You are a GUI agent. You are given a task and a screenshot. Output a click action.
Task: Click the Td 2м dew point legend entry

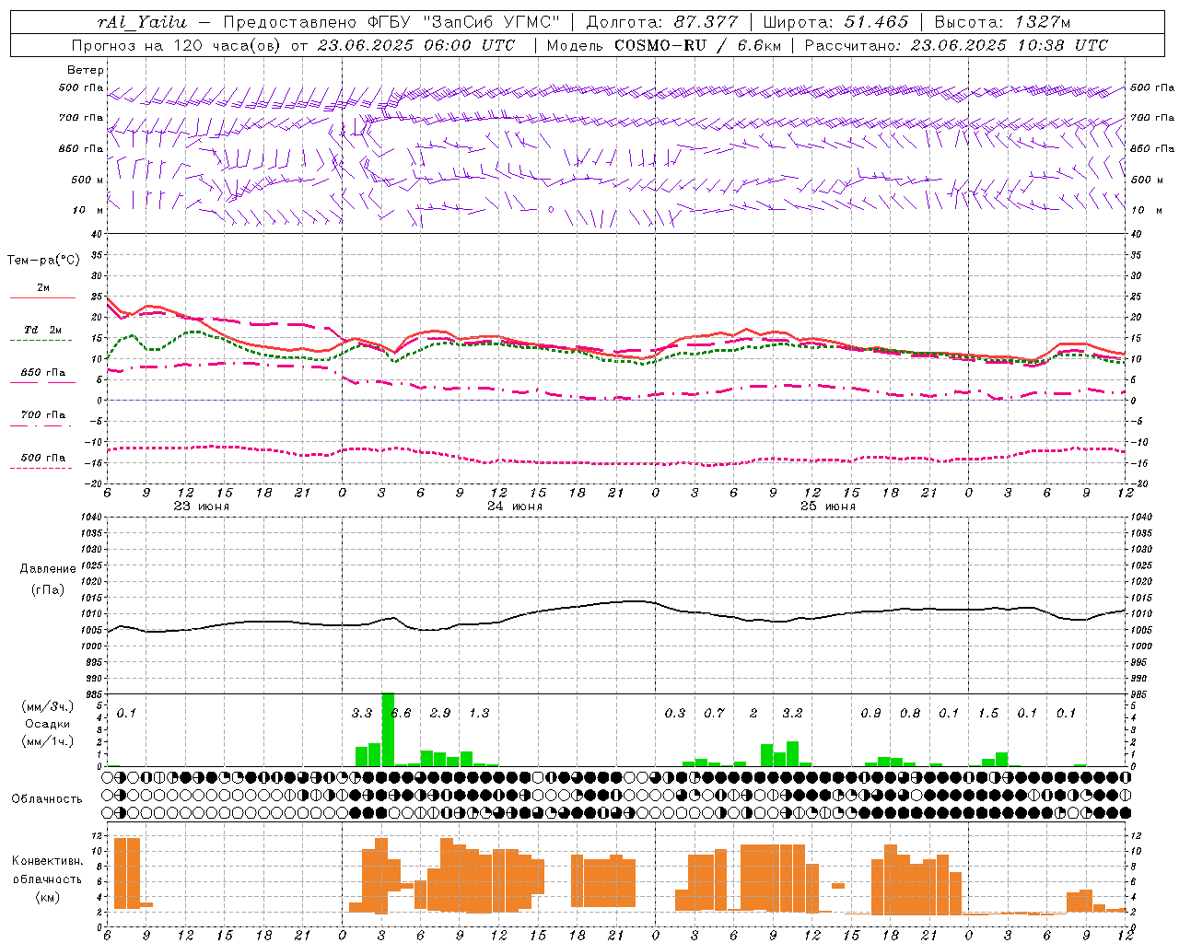click(x=43, y=330)
